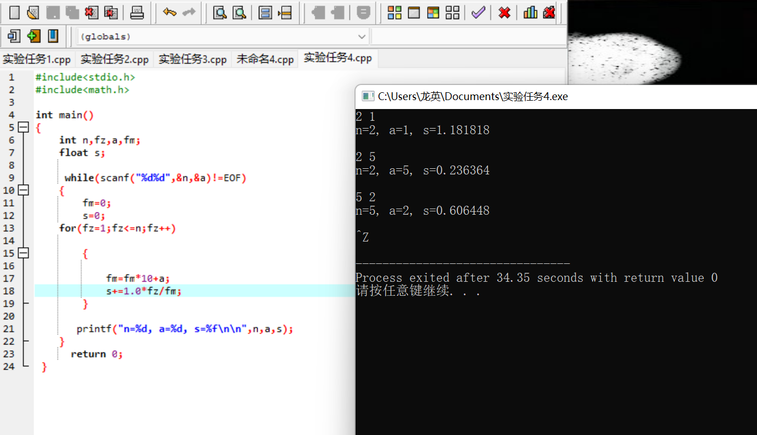The image size is (757, 435).
Task: Switch to the 未命名4.cpp tab
Action: (265, 59)
